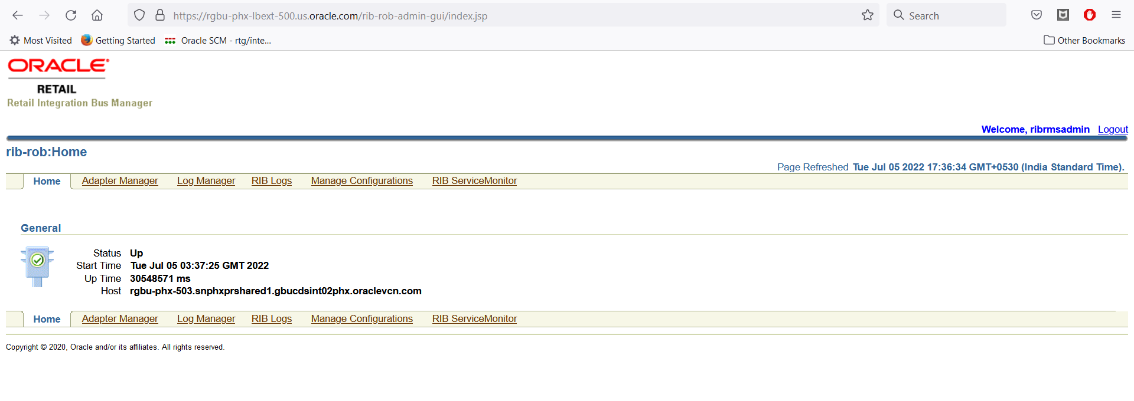Viewport: 1134px width, 401px height.
Task: Click the Welcome, ribrmsadmin text
Action: [1035, 129]
